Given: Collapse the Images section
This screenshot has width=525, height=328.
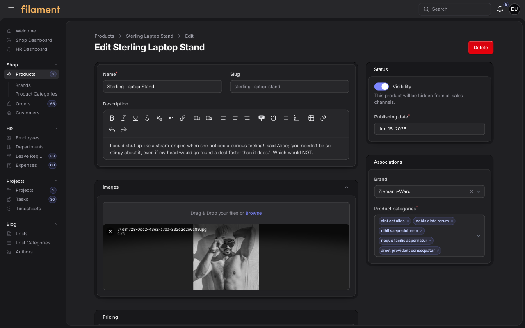Looking at the screenshot, I should pos(346,187).
